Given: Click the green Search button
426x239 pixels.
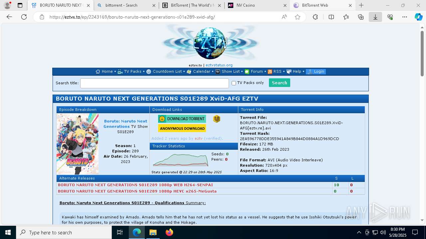Looking at the screenshot, I should coord(280,83).
